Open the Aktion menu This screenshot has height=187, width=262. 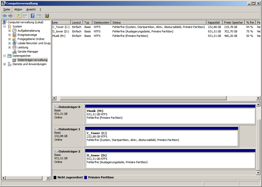18,9
